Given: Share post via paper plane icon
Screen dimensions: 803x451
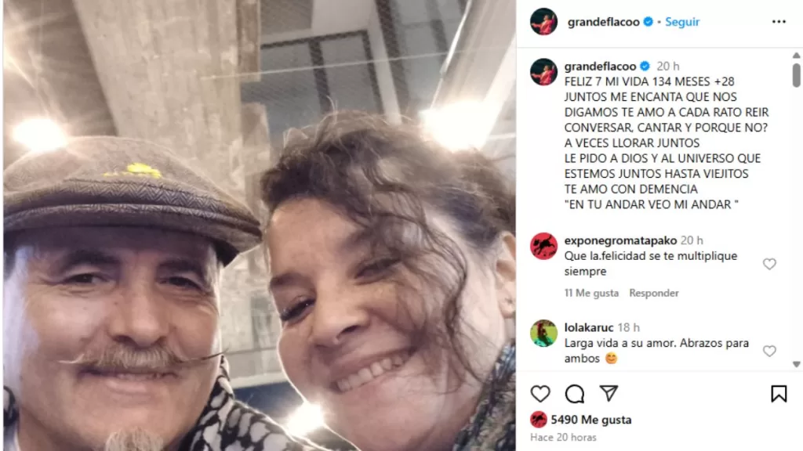Looking at the screenshot, I should (x=609, y=393).
